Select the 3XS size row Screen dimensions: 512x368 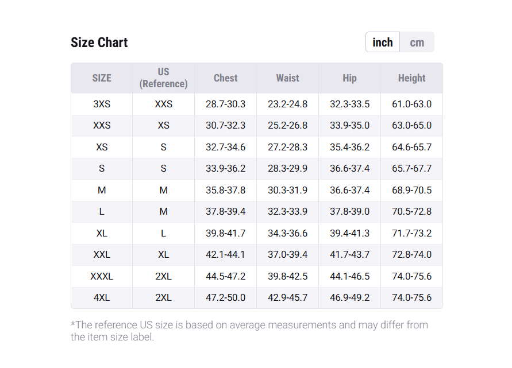[102, 104]
